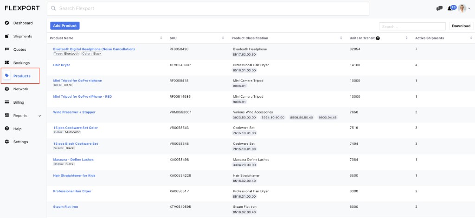The width and height of the screenshot is (475, 218).
Task: Click HS code tag 3923.50.00.00
Action: coord(244,117)
